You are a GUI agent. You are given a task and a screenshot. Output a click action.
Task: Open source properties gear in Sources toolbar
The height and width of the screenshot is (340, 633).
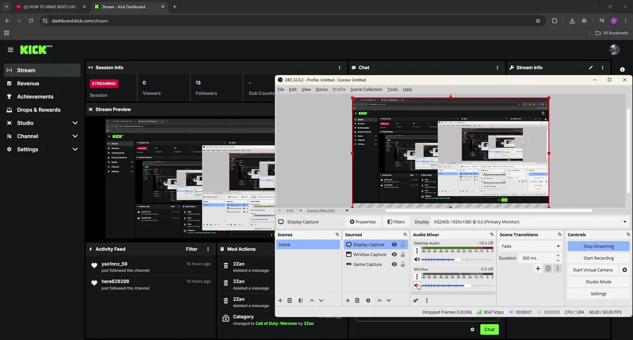coord(368,300)
